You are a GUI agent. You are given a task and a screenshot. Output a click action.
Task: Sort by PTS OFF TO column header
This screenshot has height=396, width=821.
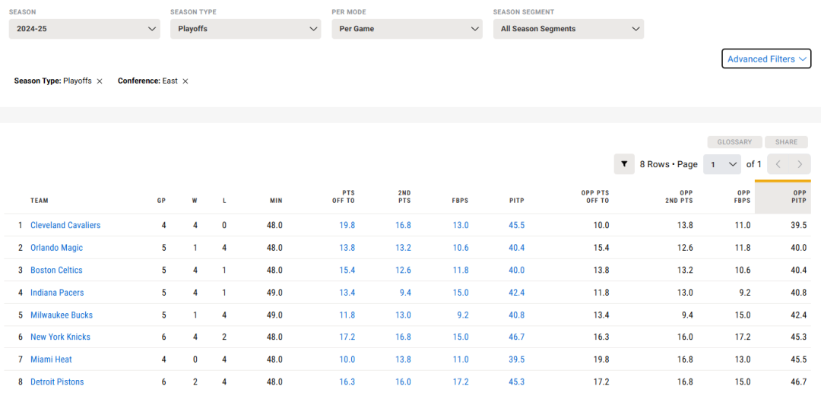(x=344, y=196)
